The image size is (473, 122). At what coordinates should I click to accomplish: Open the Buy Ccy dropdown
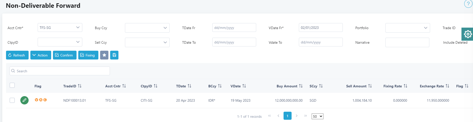pyautogui.click(x=147, y=28)
